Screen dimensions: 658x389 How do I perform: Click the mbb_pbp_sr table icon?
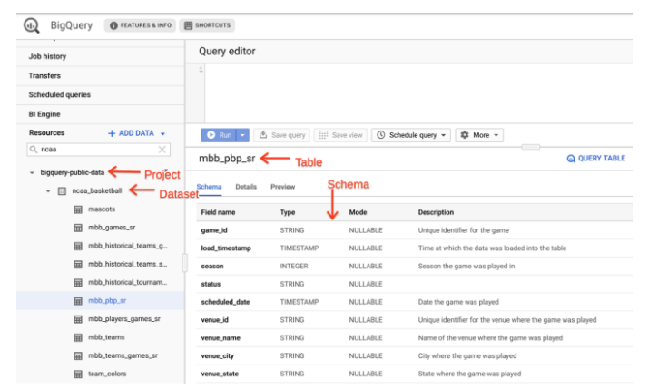click(x=78, y=301)
